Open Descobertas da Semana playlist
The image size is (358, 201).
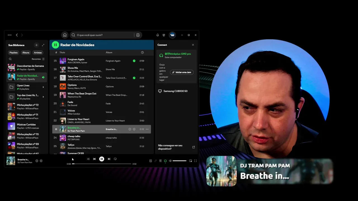[x=27, y=68]
